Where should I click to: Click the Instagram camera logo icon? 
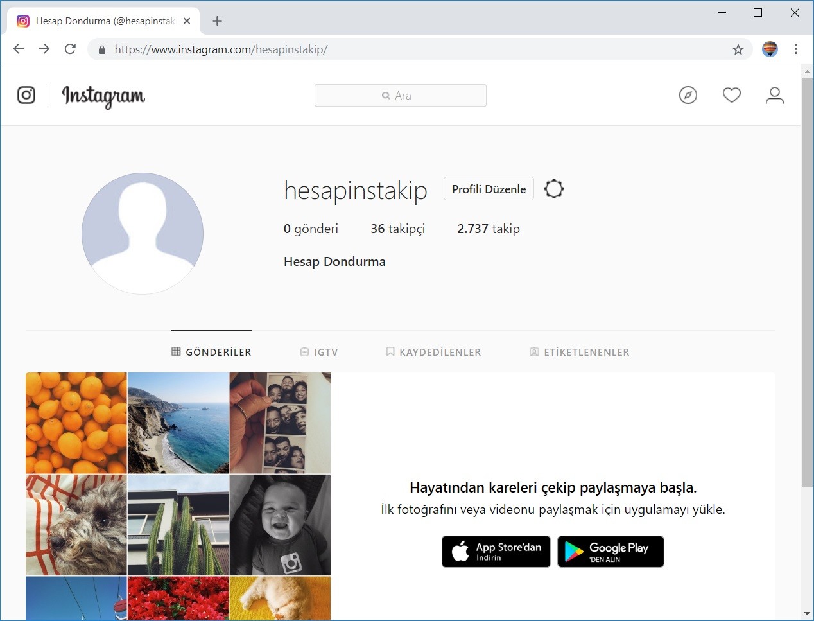point(26,95)
